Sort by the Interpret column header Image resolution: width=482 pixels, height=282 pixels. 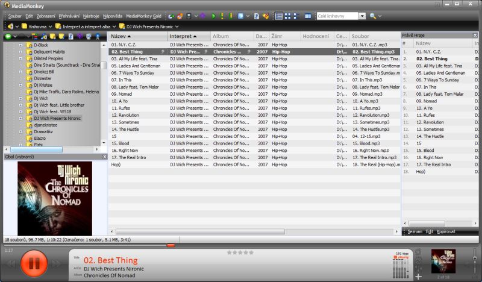189,36
